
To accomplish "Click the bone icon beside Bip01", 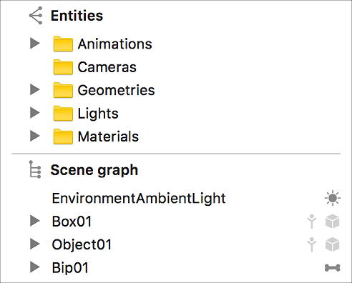I will click(333, 268).
